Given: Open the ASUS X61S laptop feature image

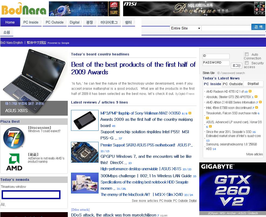Looking at the screenshot, I should click(34, 82).
